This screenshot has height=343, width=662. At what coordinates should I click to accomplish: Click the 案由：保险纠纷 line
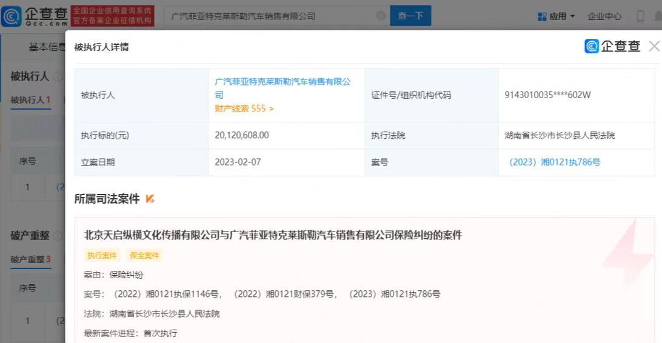click(113, 275)
